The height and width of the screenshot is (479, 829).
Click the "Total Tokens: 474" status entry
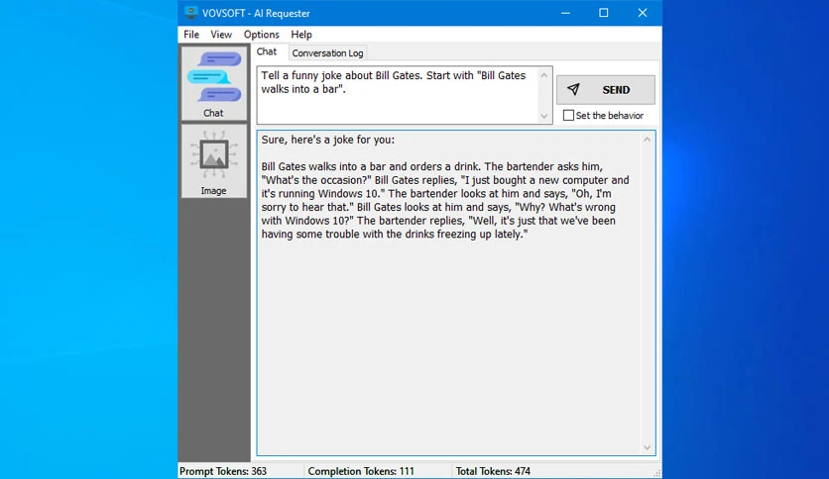pos(493,471)
